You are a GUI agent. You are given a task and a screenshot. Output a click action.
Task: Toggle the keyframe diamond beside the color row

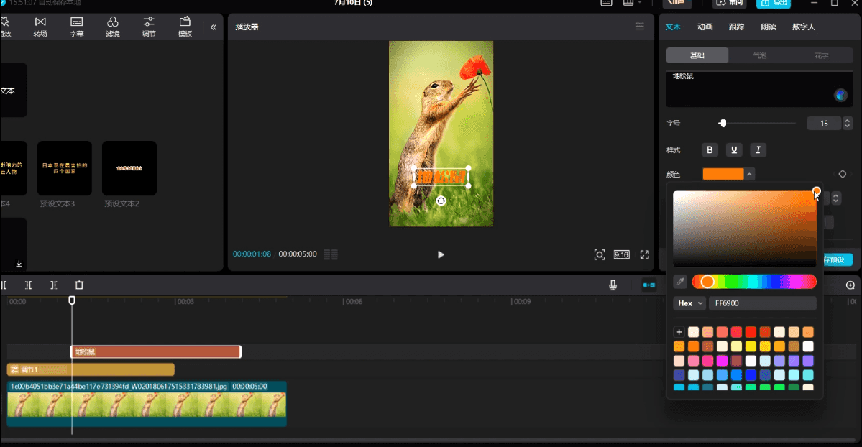[842, 175]
